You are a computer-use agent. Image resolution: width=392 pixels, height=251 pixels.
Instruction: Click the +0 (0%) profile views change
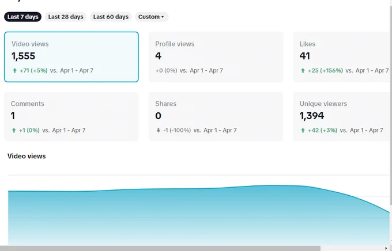166,70
